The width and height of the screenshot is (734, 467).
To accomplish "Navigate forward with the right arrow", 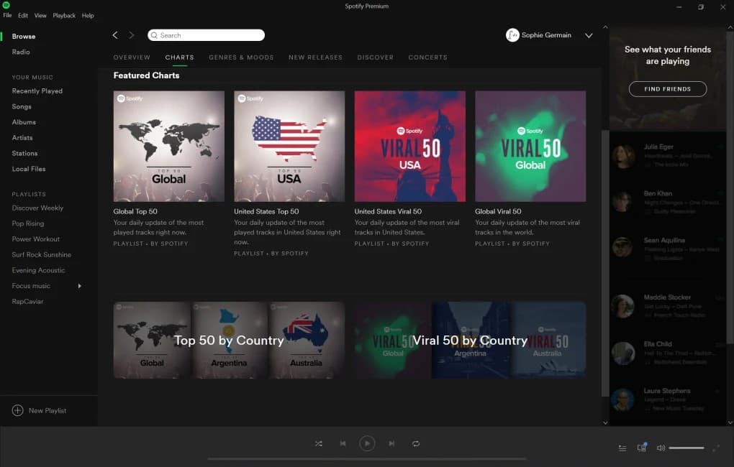I will (132, 34).
